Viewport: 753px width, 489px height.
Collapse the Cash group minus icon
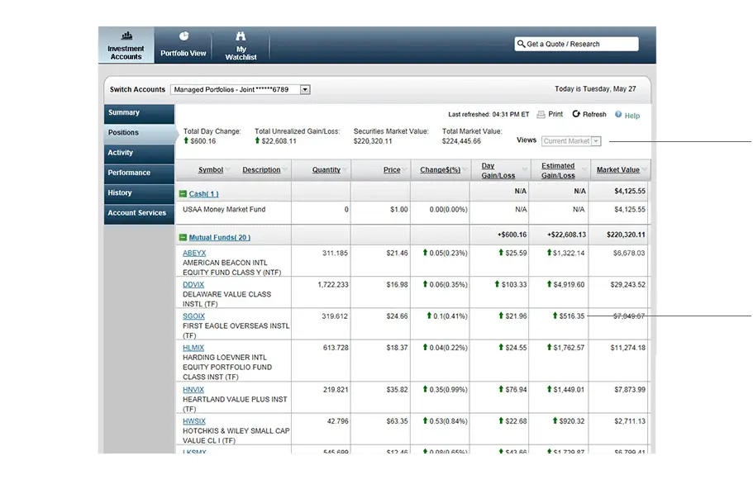coord(183,194)
